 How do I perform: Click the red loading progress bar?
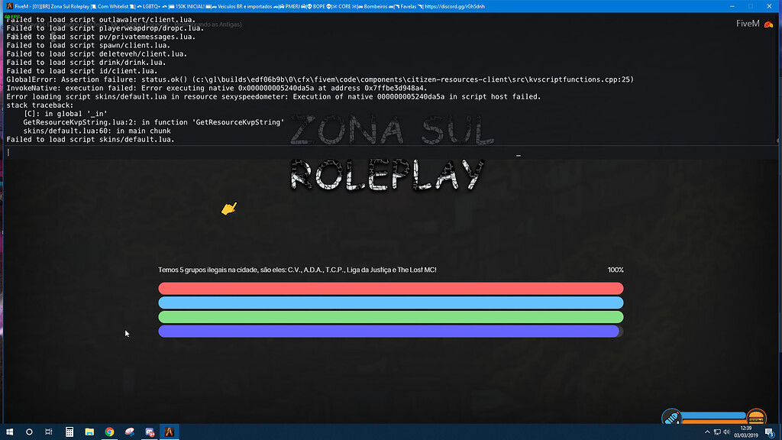390,289
